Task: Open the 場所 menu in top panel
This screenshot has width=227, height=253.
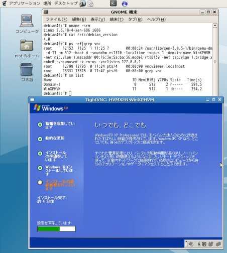Action: coord(47,4)
